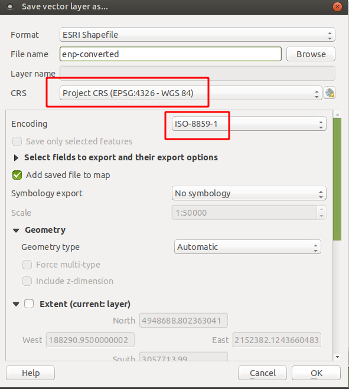Screen dimensions: 349x389
Task: Click scrollbar down arrow in options panel
Action: [x=337, y=357]
